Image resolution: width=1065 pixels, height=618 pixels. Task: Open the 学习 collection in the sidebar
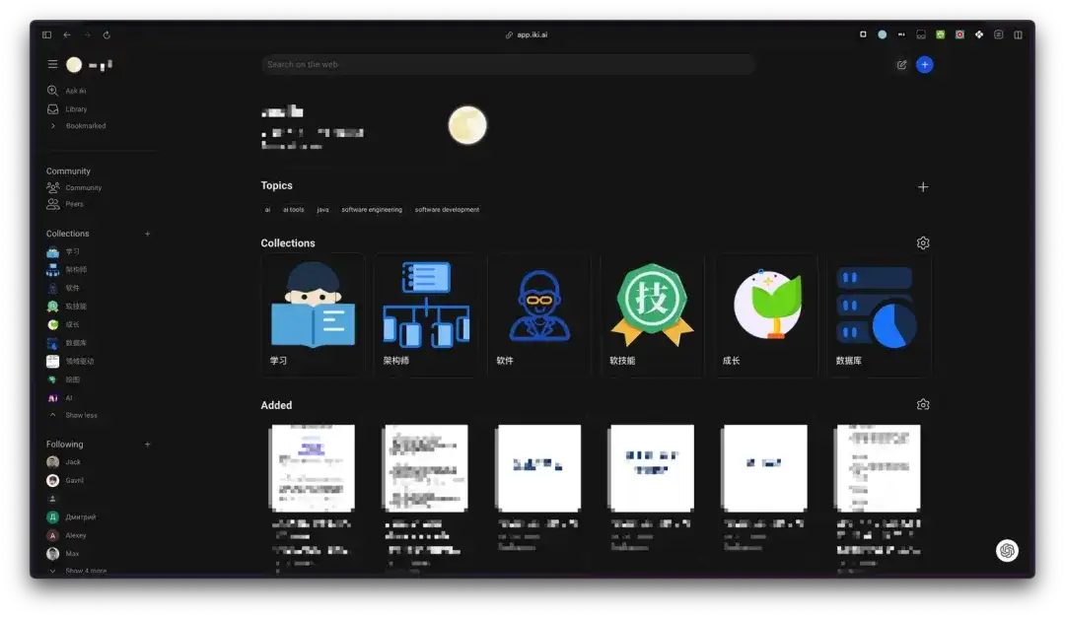63,251
